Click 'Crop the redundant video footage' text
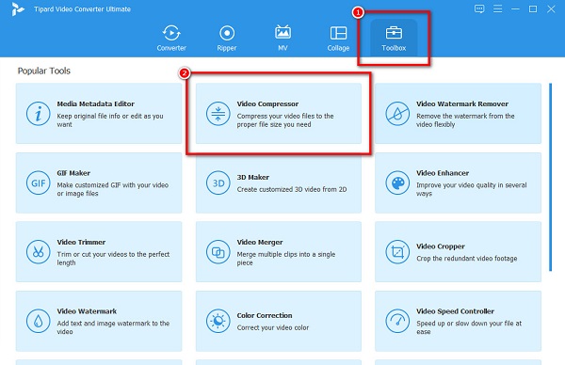The height and width of the screenshot is (365, 565). (x=467, y=259)
